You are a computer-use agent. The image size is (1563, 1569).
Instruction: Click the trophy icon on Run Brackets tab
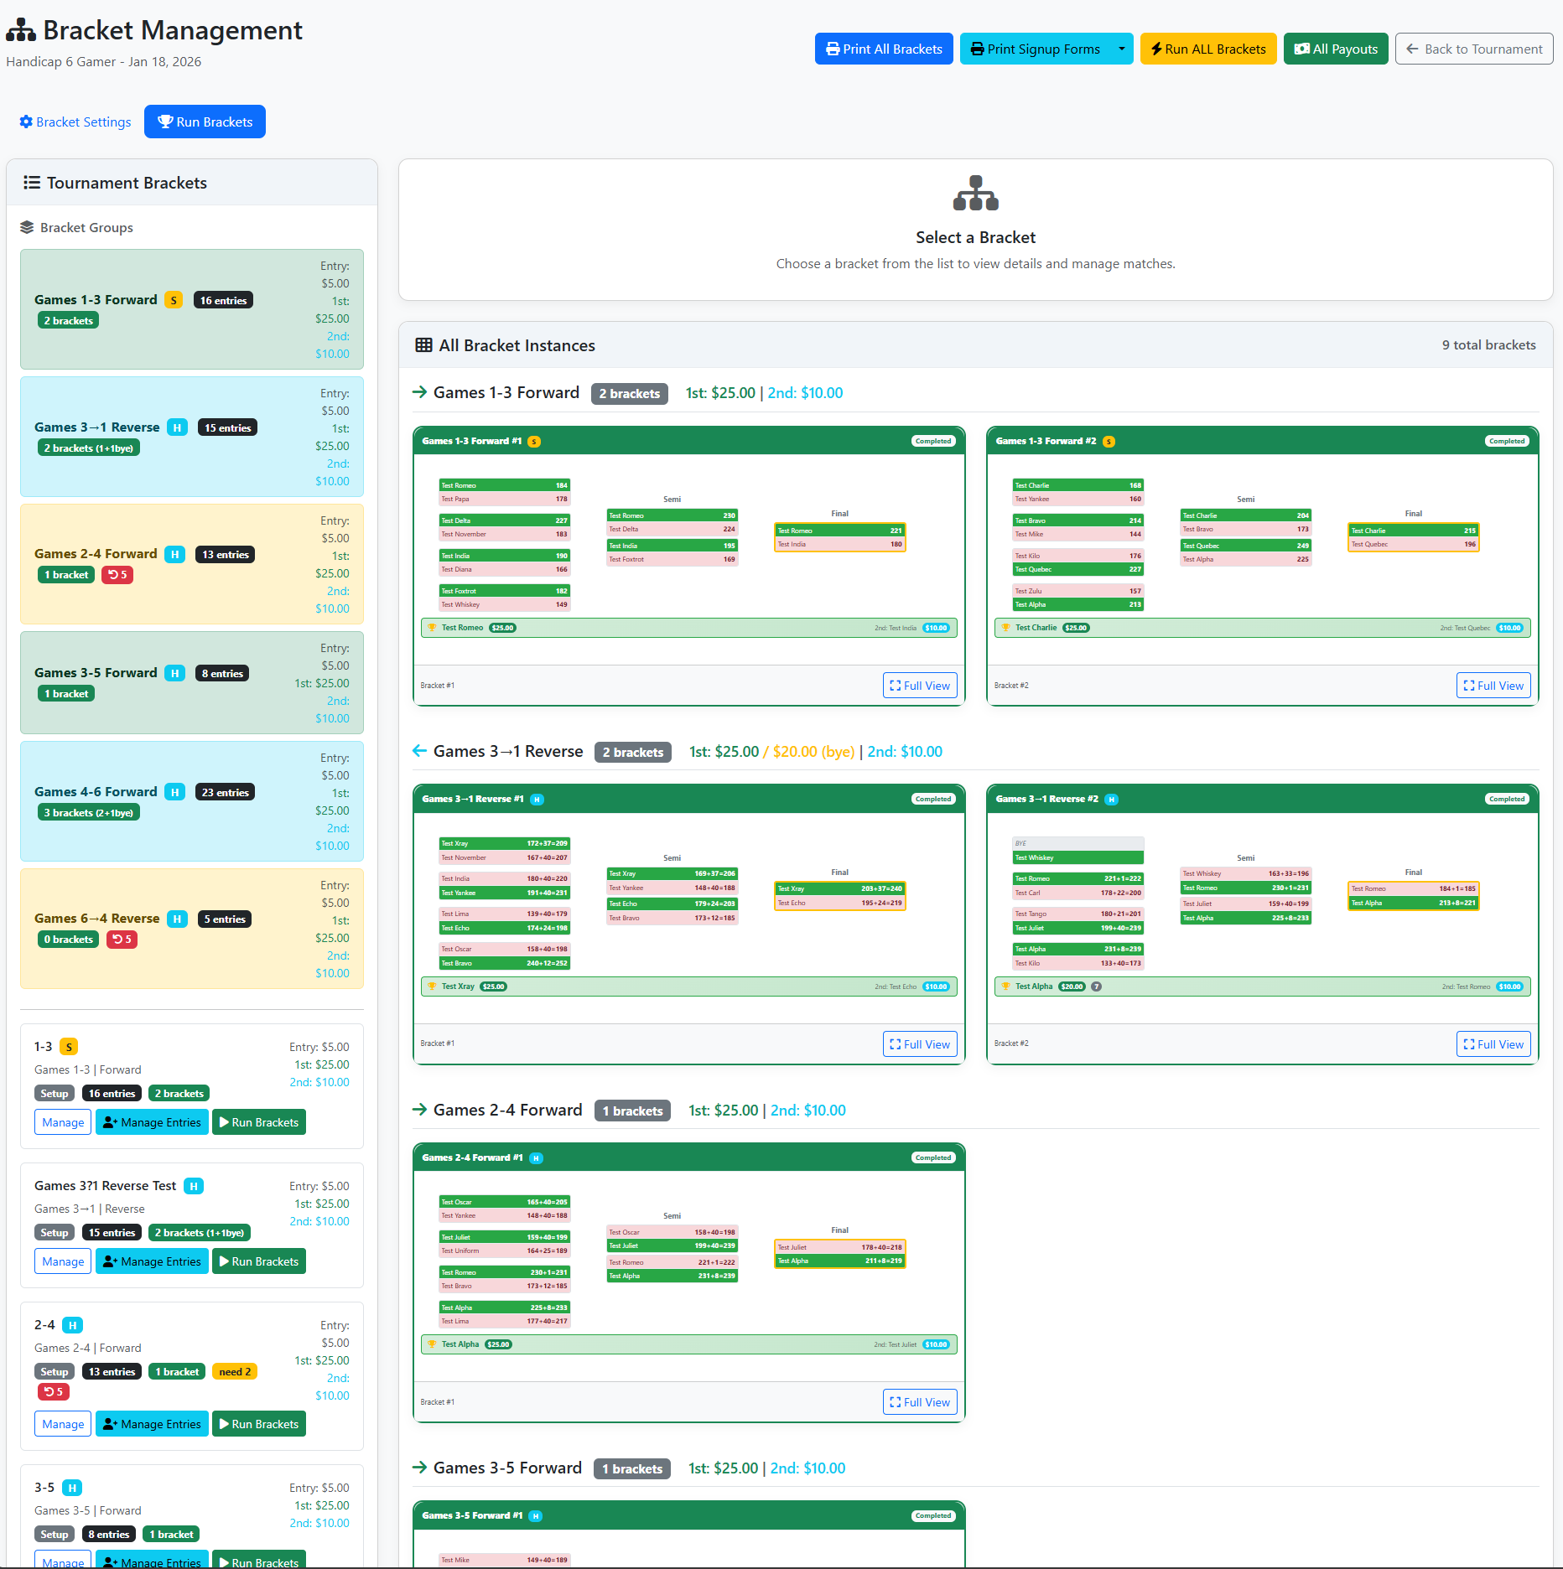pos(165,122)
